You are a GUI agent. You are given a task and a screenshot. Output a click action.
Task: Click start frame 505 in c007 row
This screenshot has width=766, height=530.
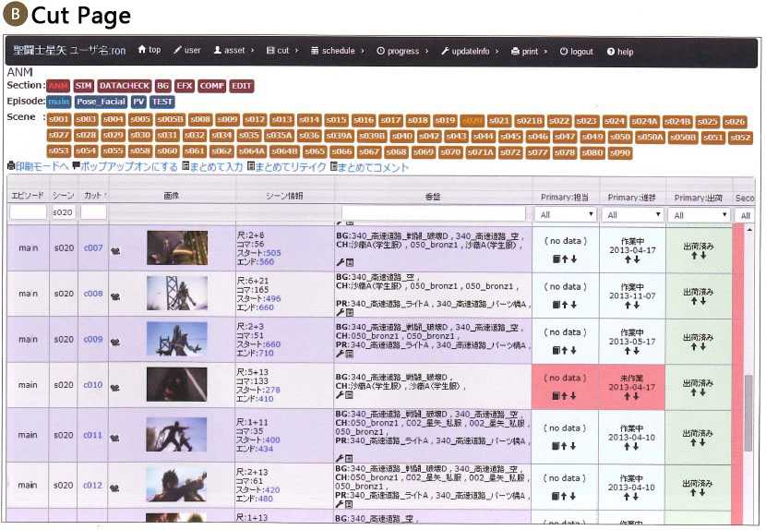tap(273, 253)
